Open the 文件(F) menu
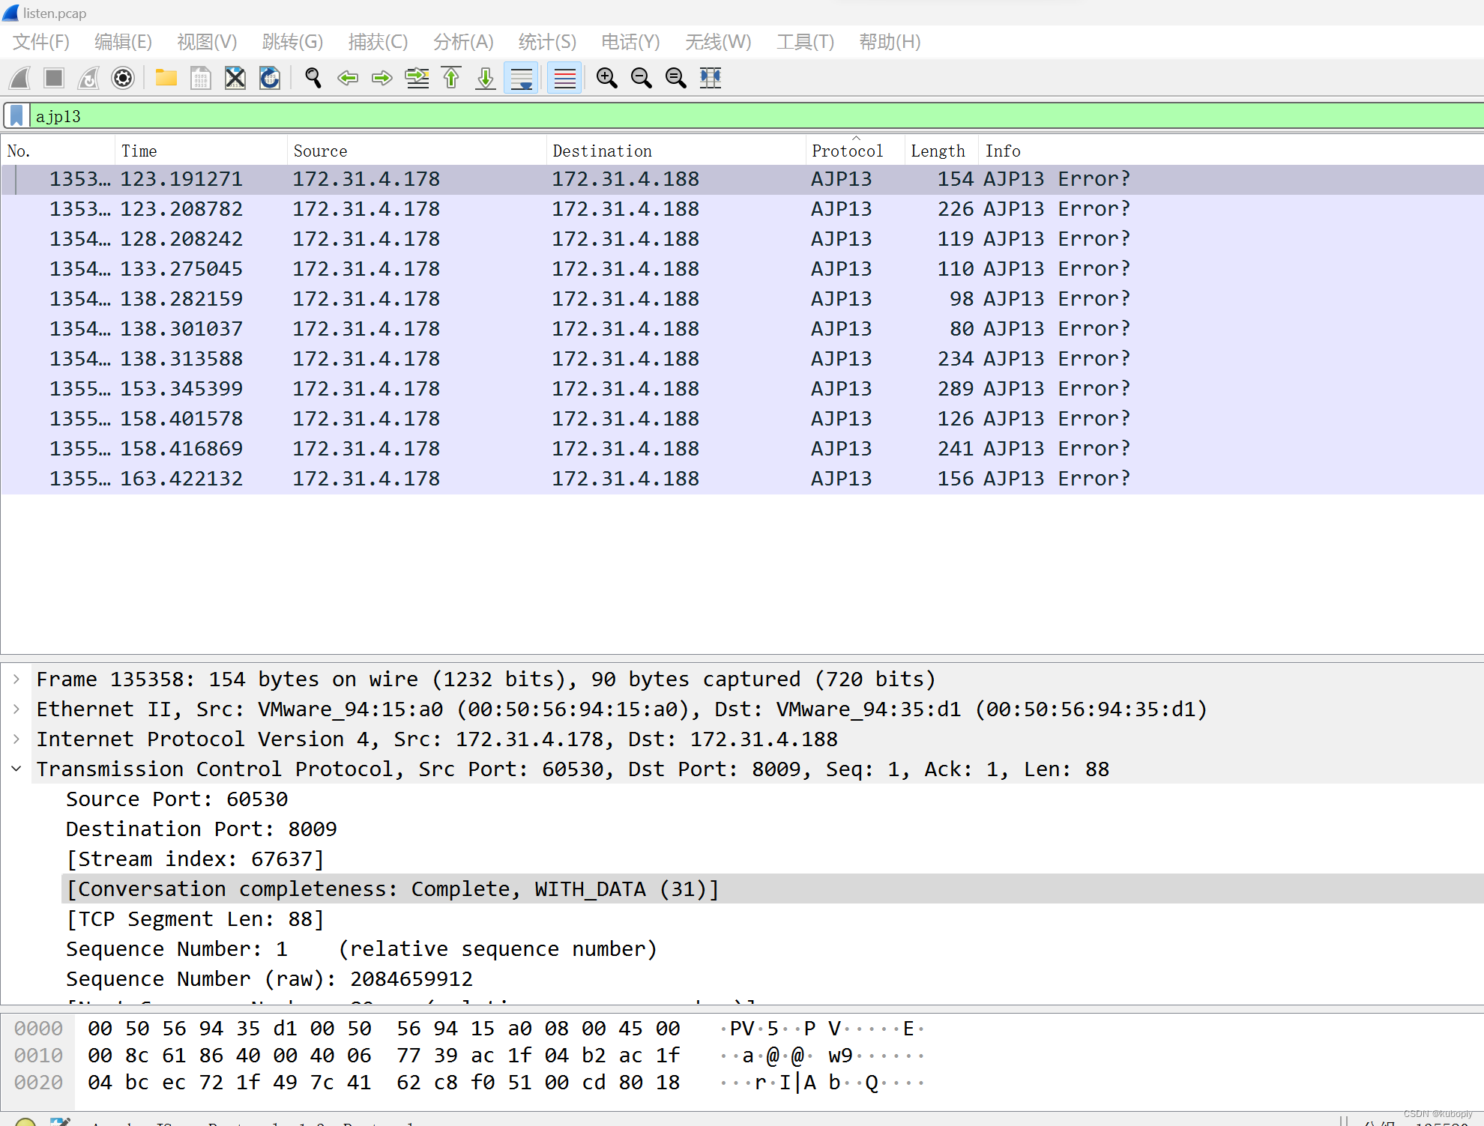Screen dimensions: 1484x1126 coord(40,42)
